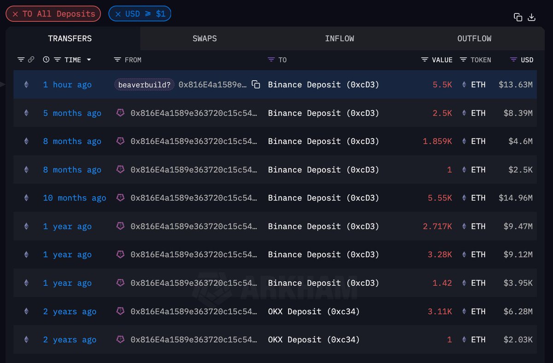Image resolution: width=553 pixels, height=363 pixels.
Task: Open the FROM column filter
Action: click(118, 60)
